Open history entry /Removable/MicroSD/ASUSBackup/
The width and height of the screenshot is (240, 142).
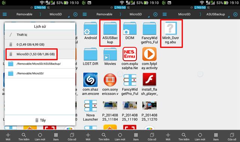[40, 64]
